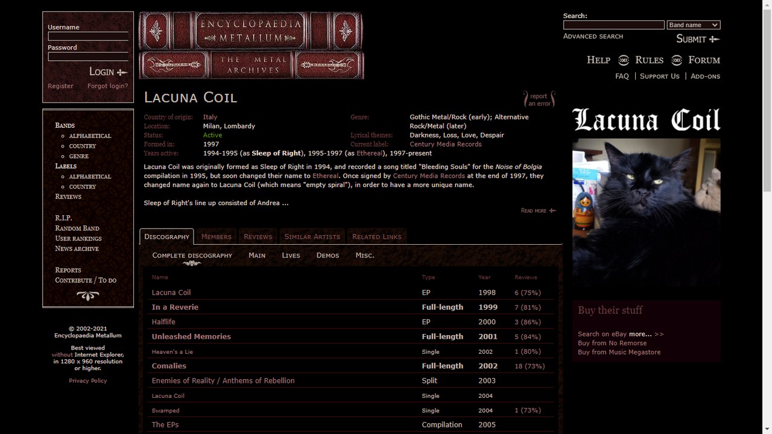
Task: Open The EPs compilation
Action: [x=165, y=425]
